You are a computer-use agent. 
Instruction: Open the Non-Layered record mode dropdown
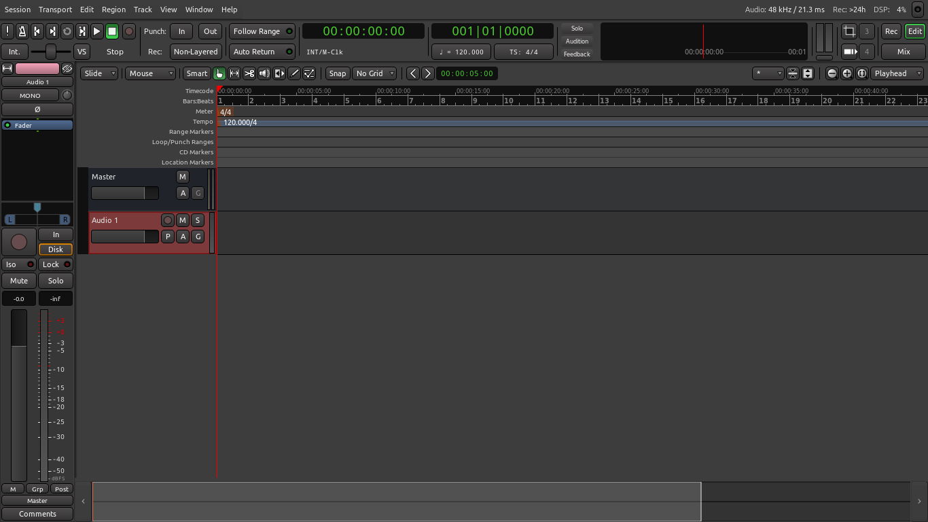196,52
